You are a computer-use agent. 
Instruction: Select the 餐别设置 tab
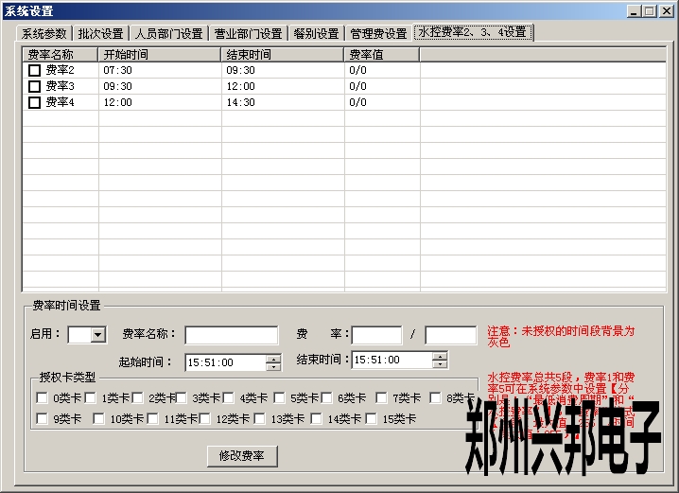point(316,33)
